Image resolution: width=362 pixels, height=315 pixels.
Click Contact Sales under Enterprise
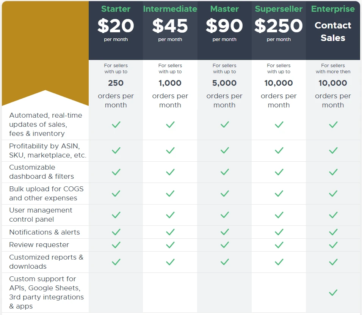point(333,31)
